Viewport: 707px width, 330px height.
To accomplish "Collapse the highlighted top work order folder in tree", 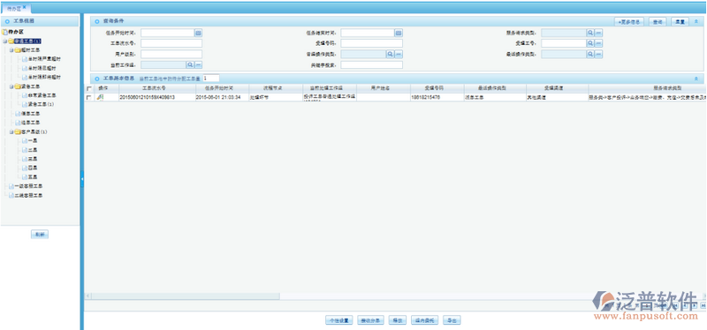I will [x=4, y=41].
